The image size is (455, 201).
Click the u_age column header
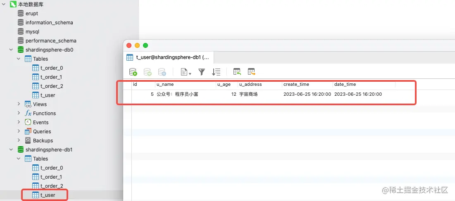pos(227,85)
